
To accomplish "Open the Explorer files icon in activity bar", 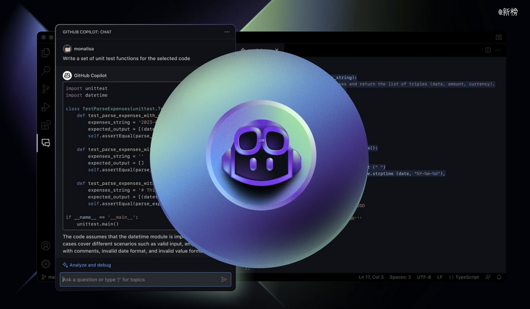I will pos(46,53).
